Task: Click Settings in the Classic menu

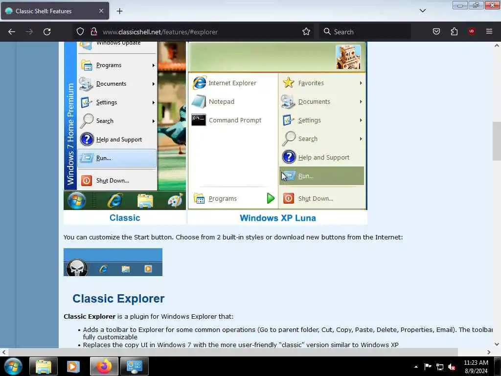Action: pos(116,102)
